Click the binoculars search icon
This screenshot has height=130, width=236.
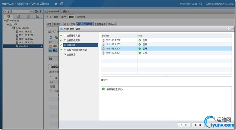click(x=51, y=59)
